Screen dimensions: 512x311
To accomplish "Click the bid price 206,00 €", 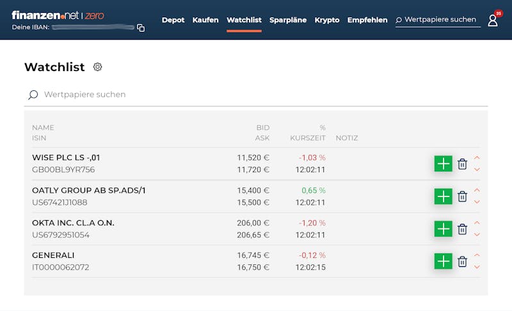I will click(x=253, y=223).
